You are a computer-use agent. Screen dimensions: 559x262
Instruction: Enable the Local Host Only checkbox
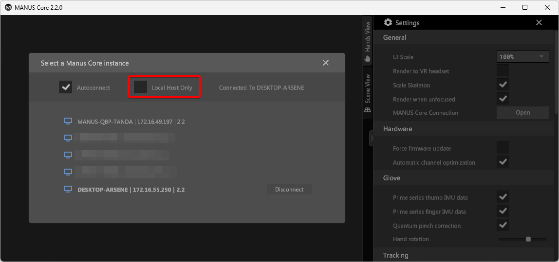(x=141, y=87)
